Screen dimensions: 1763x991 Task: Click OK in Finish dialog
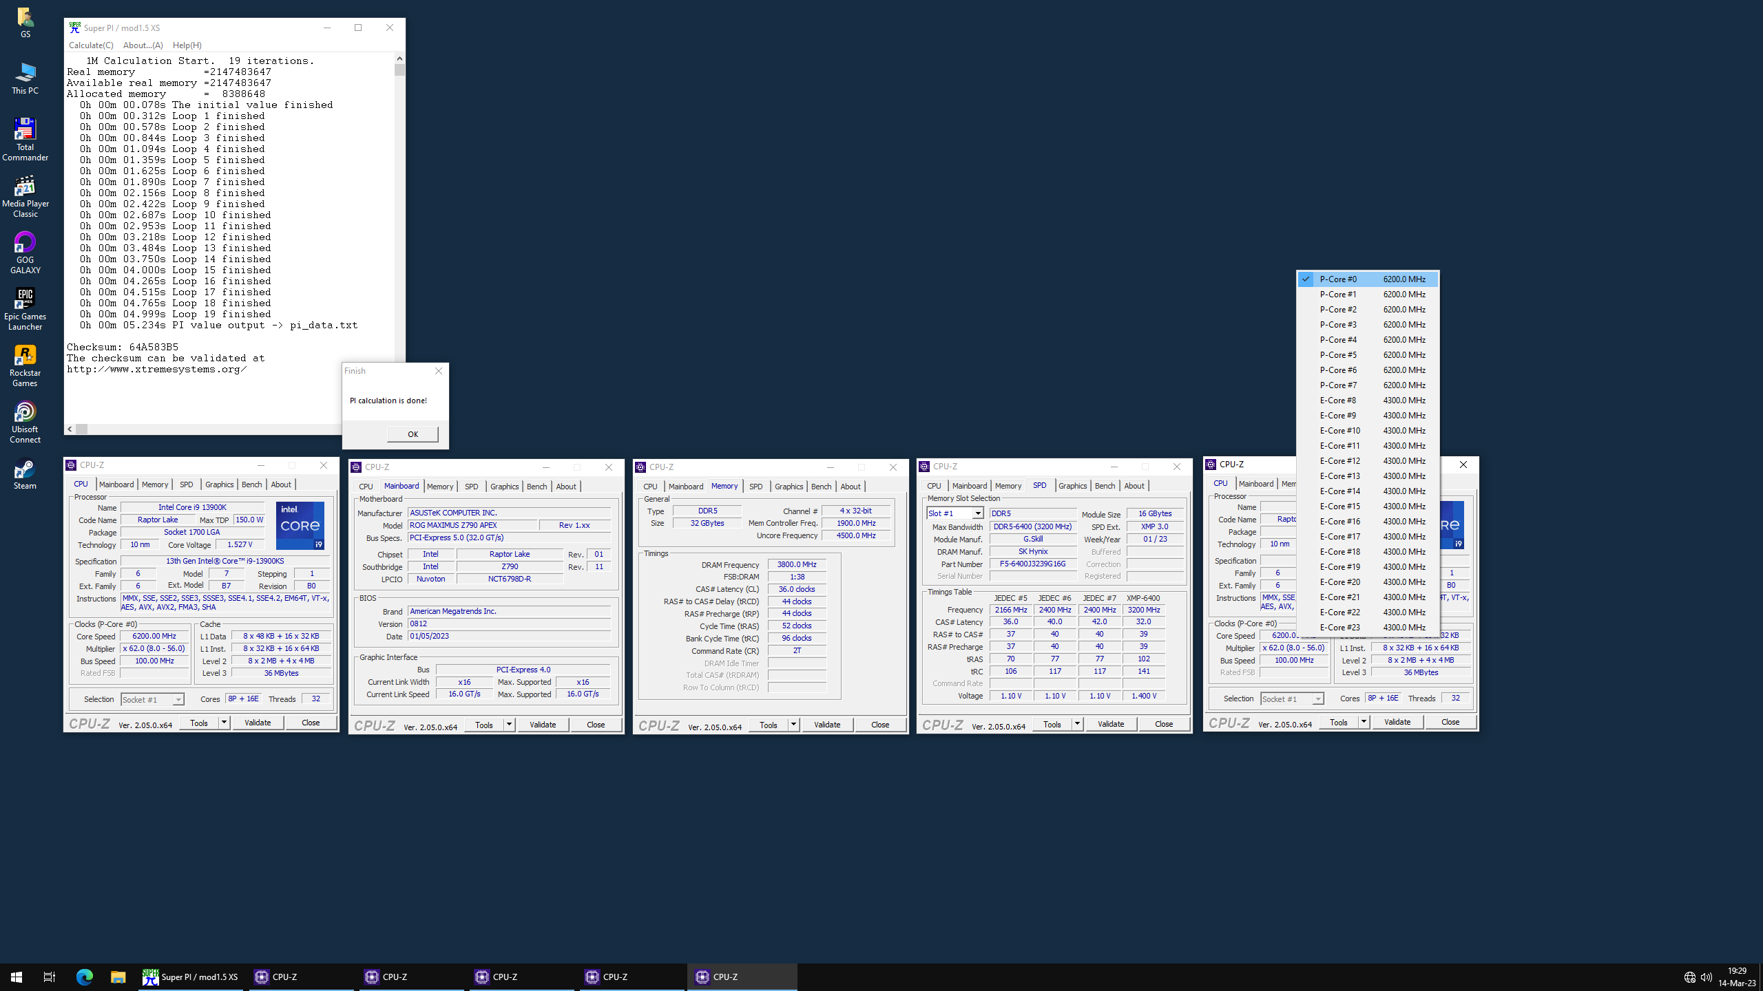coord(413,434)
